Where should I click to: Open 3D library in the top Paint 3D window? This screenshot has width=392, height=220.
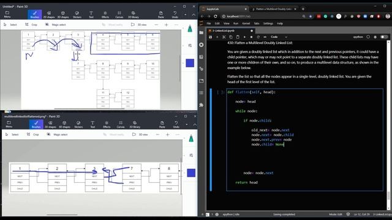click(x=134, y=15)
